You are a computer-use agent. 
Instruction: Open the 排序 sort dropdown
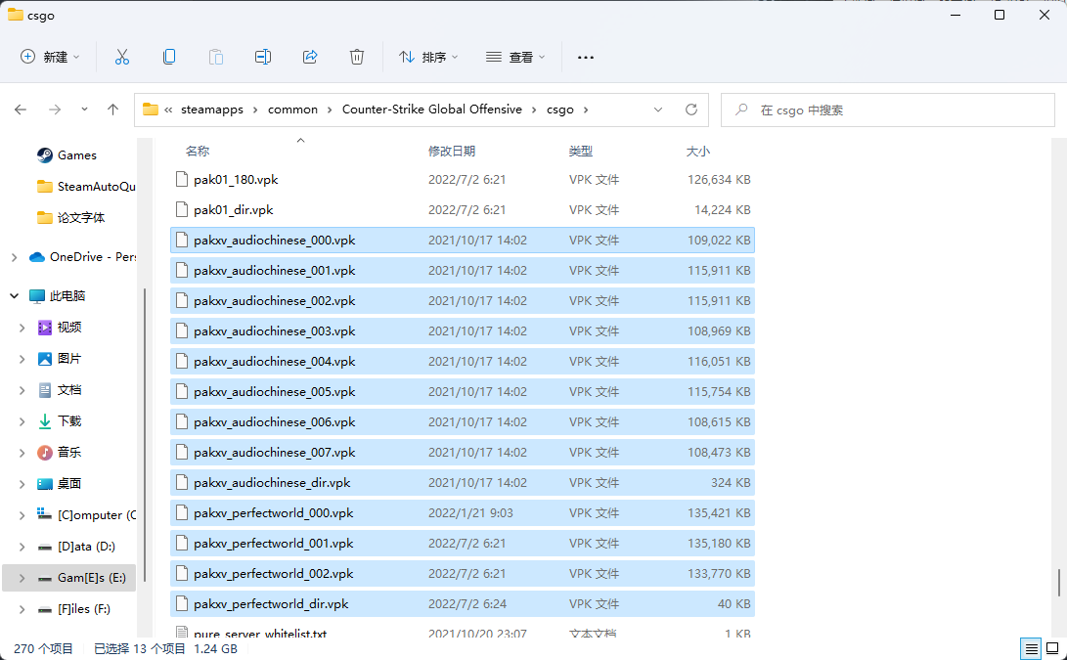click(x=428, y=57)
